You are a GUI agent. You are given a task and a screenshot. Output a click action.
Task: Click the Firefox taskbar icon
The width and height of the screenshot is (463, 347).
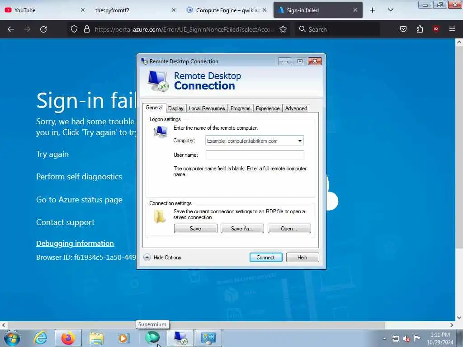click(x=68, y=338)
